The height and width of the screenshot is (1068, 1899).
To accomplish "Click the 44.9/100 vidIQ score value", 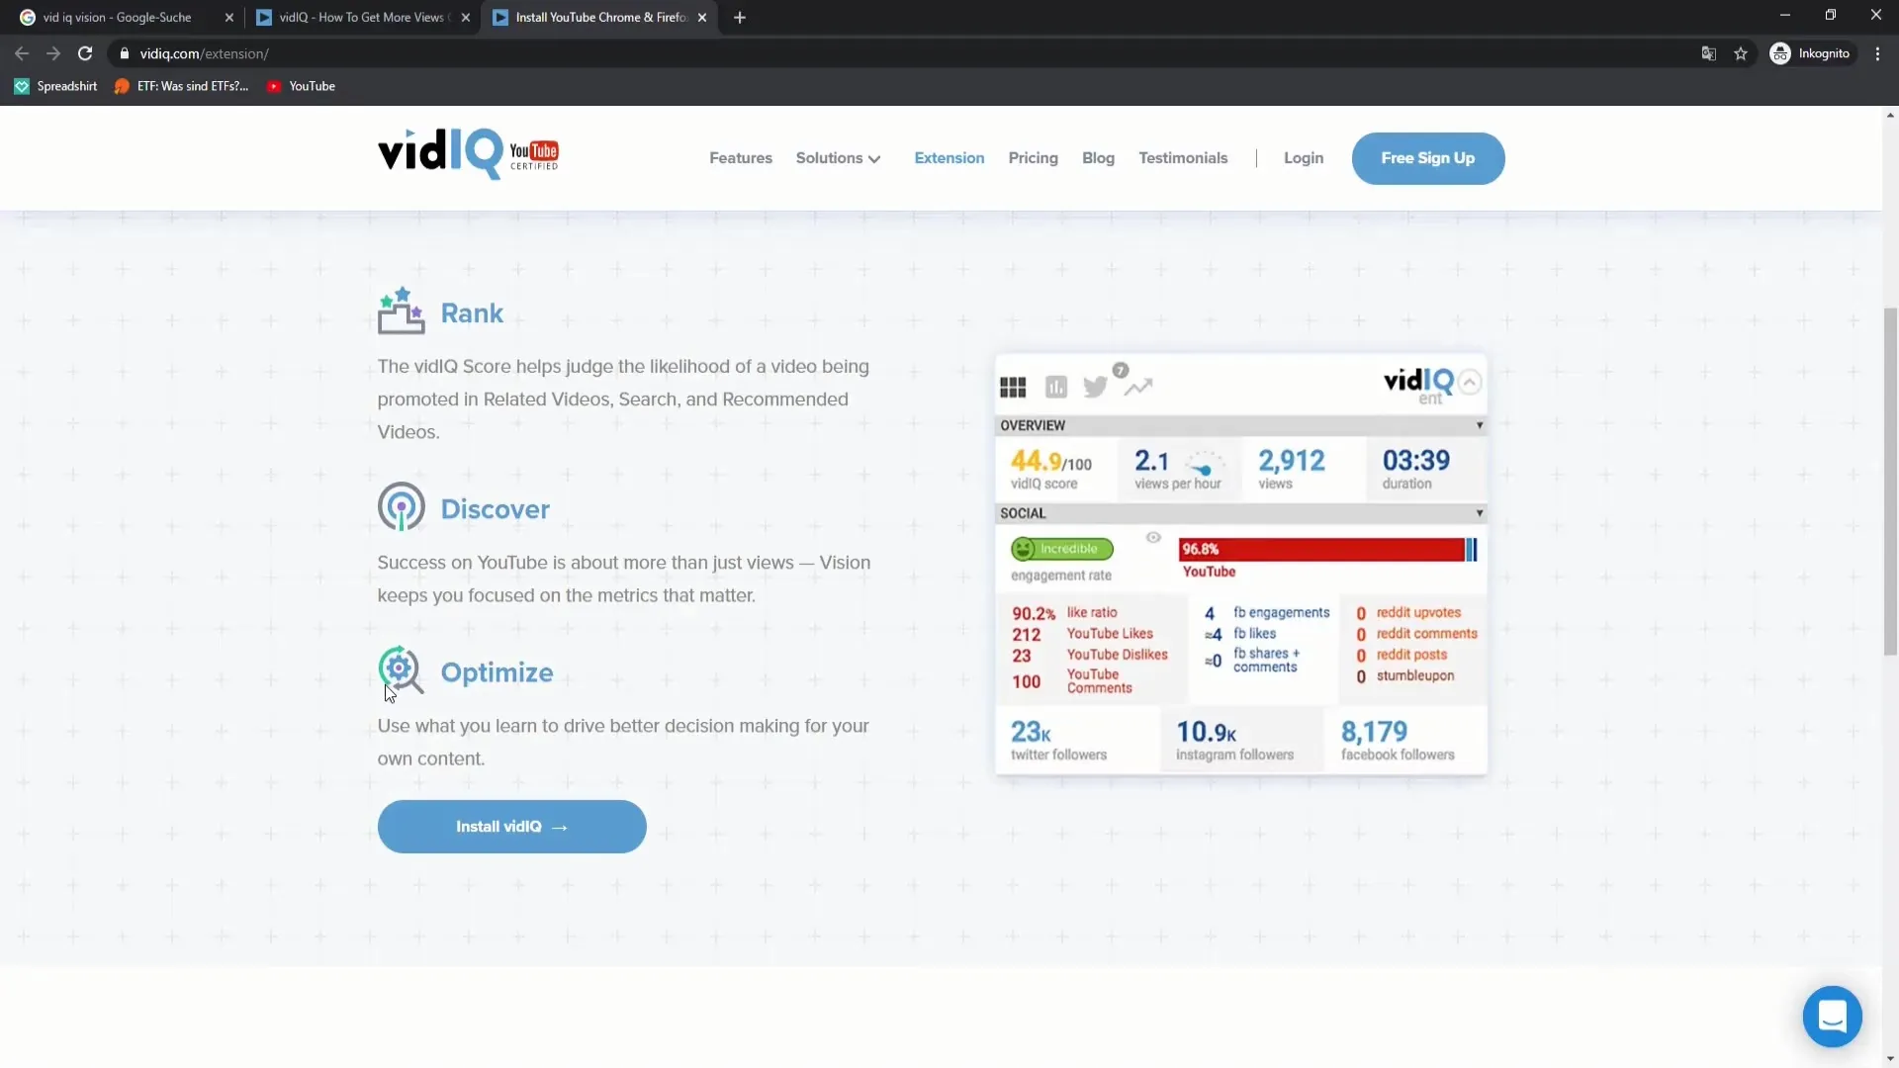I will (1050, 461).
